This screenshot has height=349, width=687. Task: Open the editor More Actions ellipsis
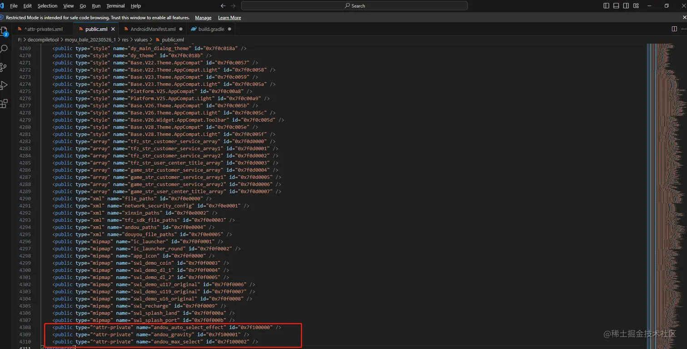click(x=684, y=29)
